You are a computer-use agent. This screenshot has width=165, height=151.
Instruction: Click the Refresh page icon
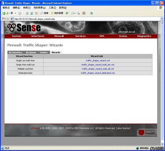click(32, 13)
